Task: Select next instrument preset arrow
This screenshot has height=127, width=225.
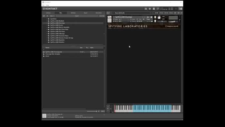Action: pos(145,17)
